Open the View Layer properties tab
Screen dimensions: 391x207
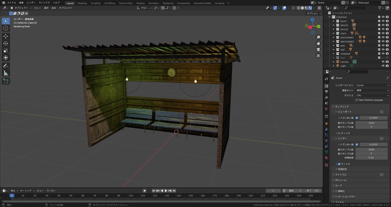point(326,97)
